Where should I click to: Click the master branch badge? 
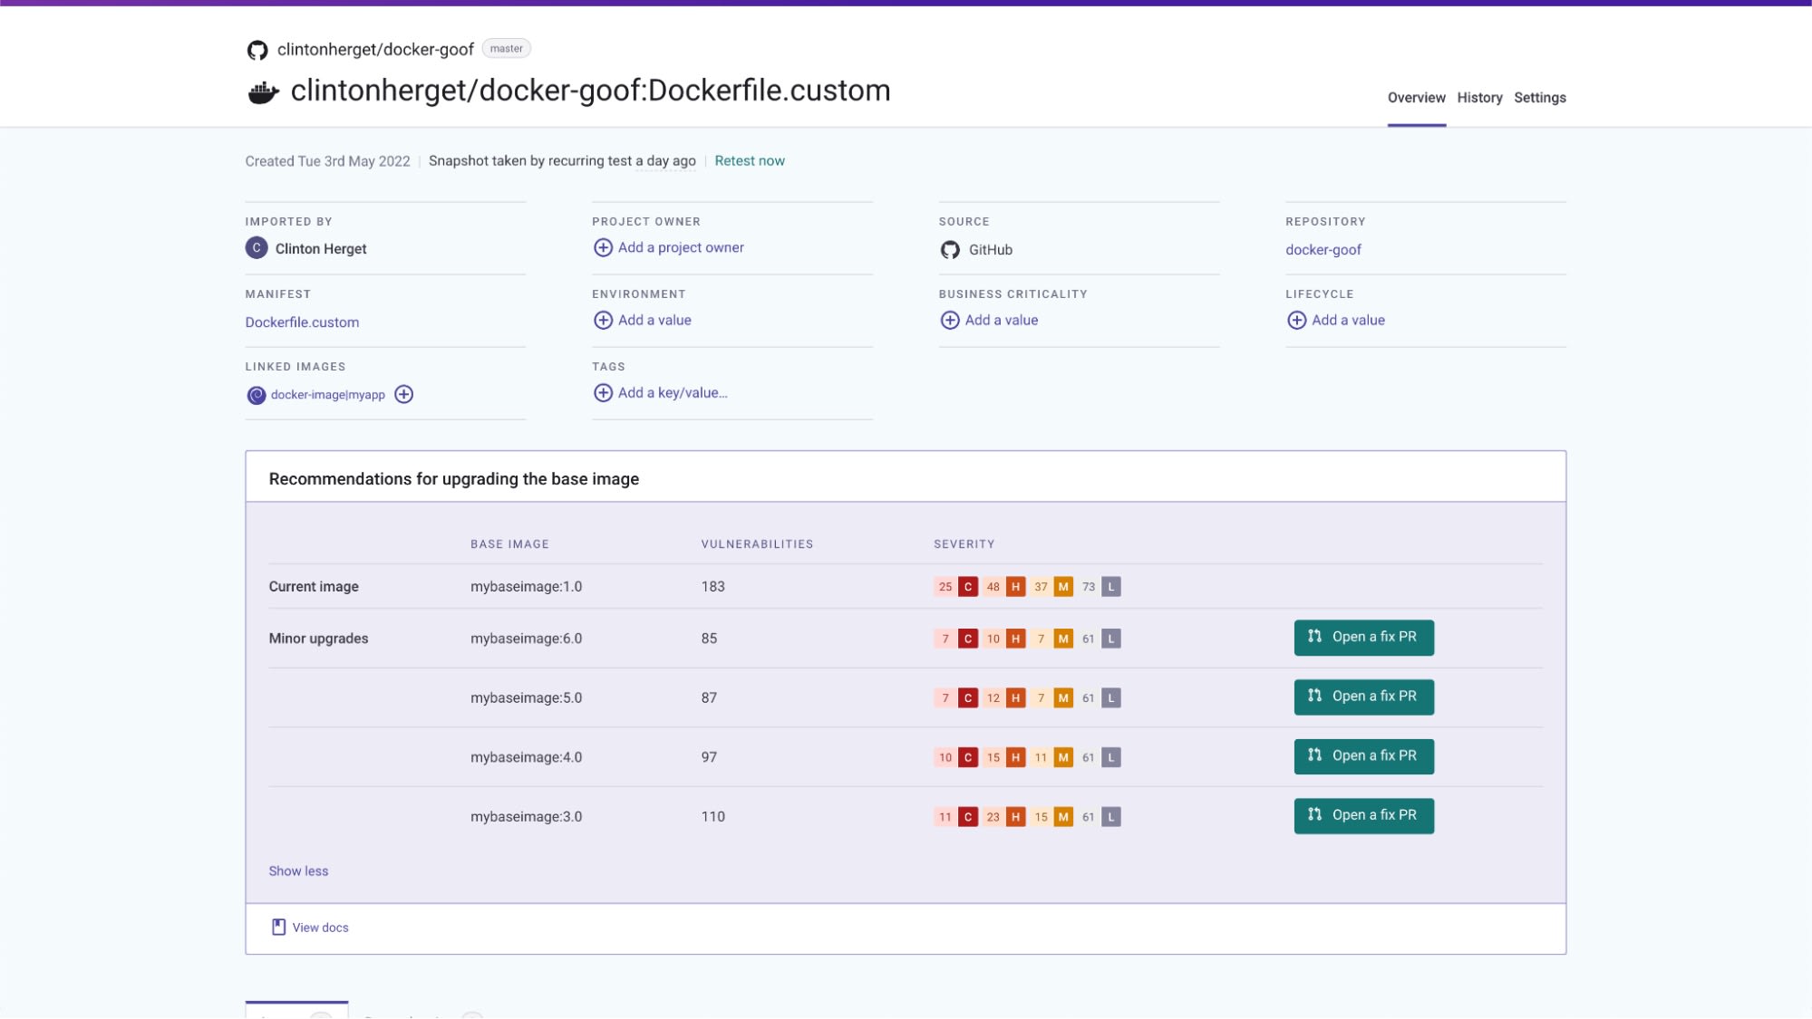click(506, 49)
